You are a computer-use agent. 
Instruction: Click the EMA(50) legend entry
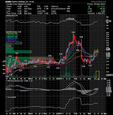click(12, 34)
